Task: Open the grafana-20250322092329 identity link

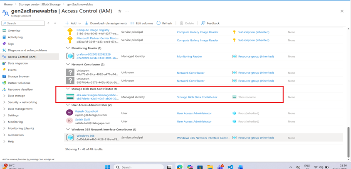Action: [94, 54]
